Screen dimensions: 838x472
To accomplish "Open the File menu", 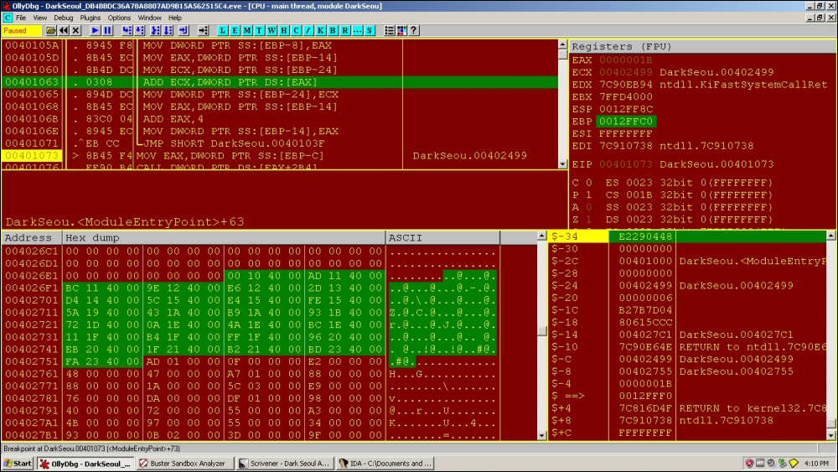I will click(x=21, y=18).
